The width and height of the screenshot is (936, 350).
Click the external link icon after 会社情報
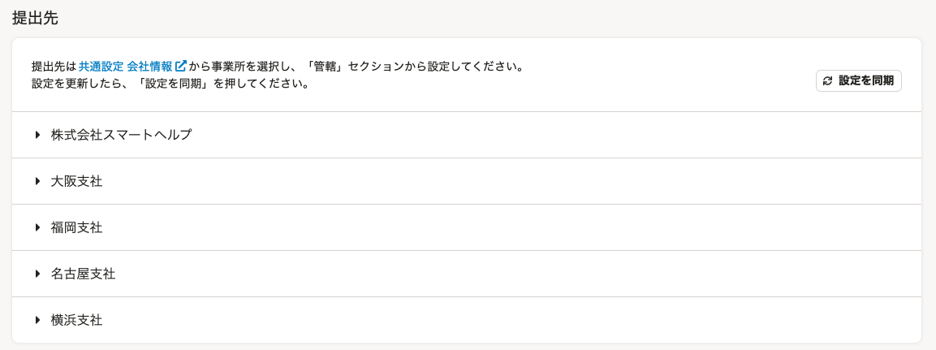pos(181,66)
